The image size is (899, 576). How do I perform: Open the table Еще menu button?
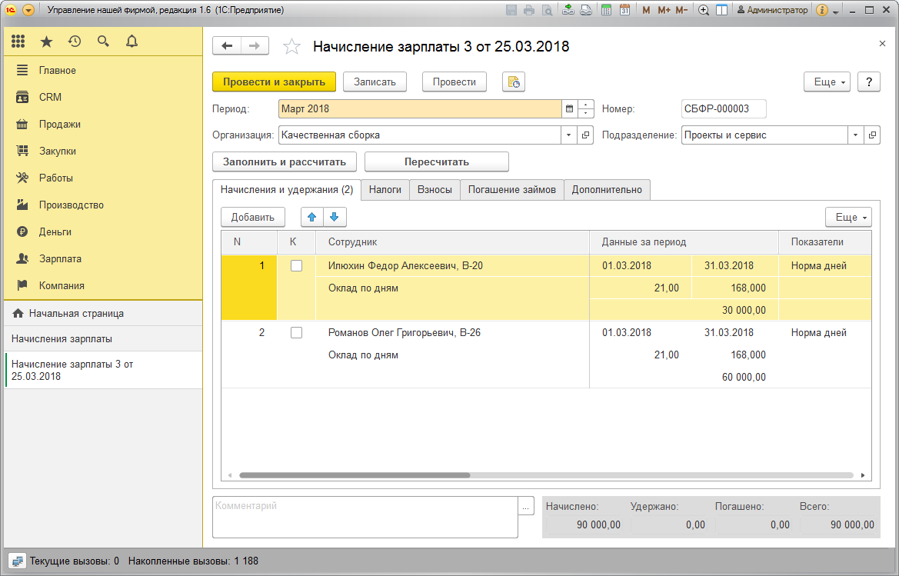click(x=848, y=217)
